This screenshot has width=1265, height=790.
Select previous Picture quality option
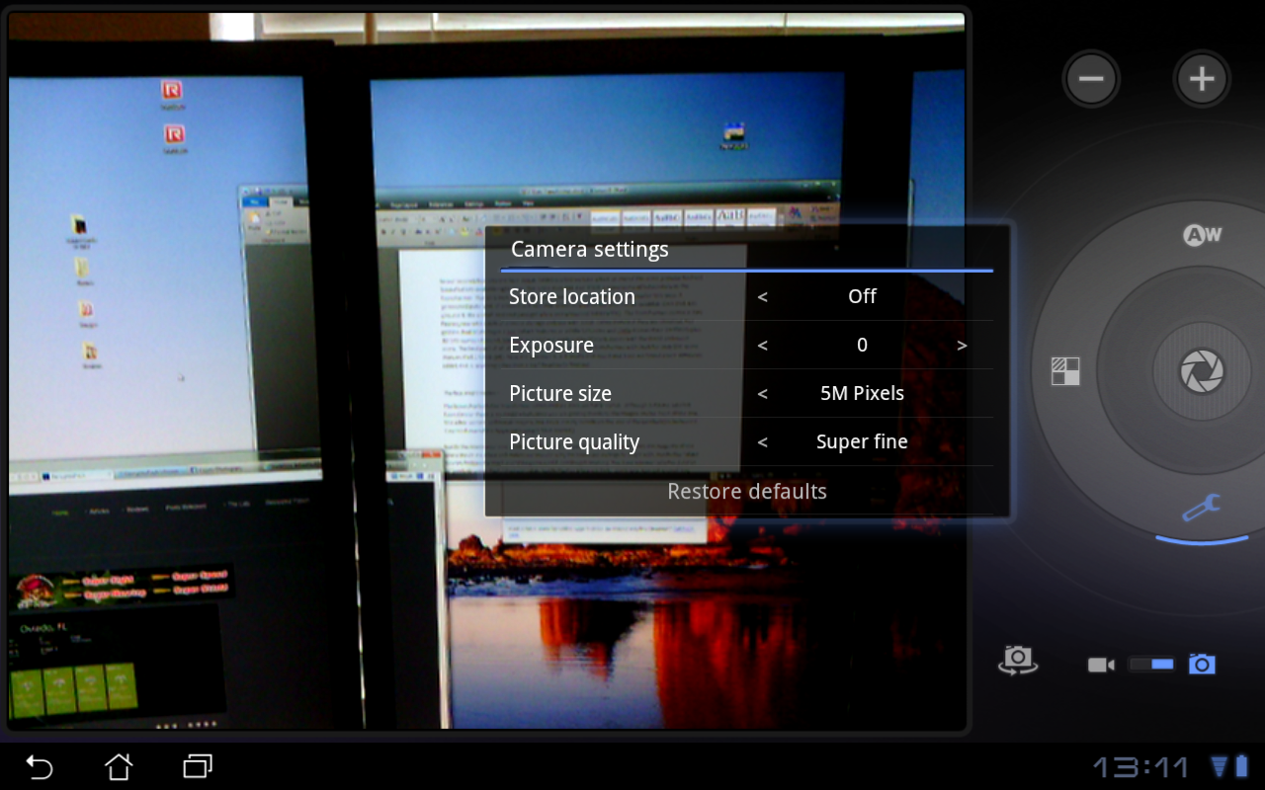click(x=762, y=442)
